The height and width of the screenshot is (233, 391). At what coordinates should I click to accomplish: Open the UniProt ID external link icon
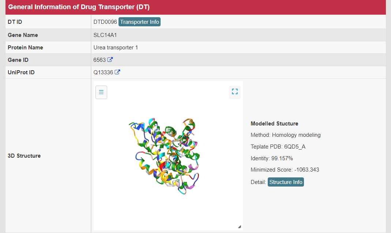tap(117, 72)
